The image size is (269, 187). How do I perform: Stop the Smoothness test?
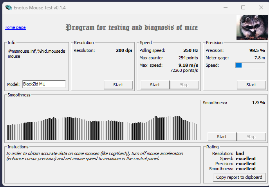tap(251, 137)
